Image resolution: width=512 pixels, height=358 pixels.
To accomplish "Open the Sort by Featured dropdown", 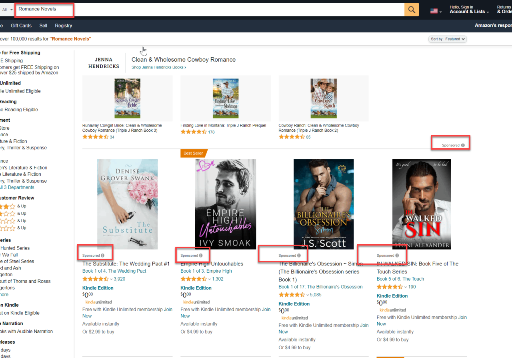I will point(447,39).
